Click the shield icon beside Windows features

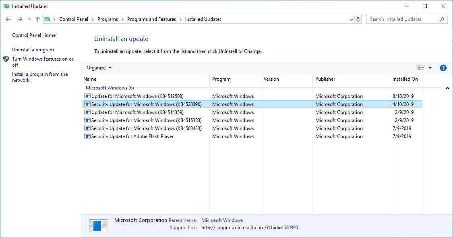click(6, 59)
